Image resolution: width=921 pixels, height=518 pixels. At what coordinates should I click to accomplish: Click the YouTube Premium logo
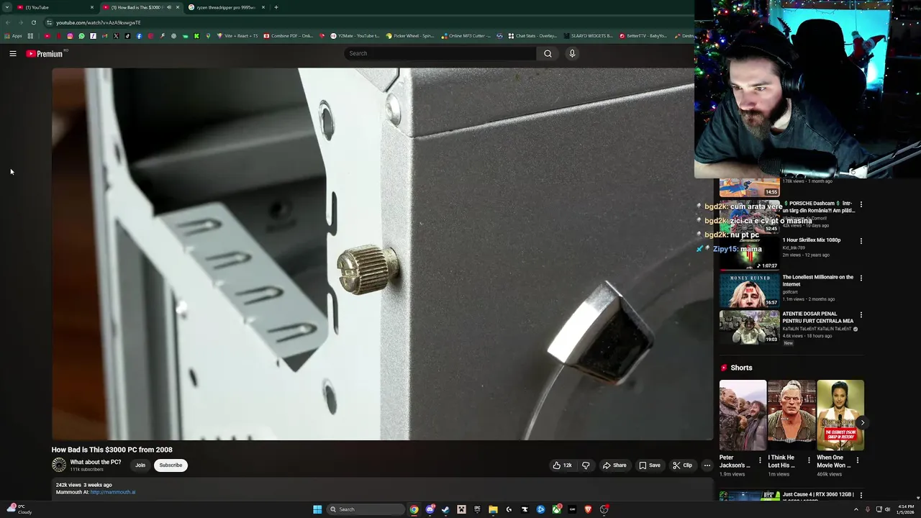pos(45,53)
